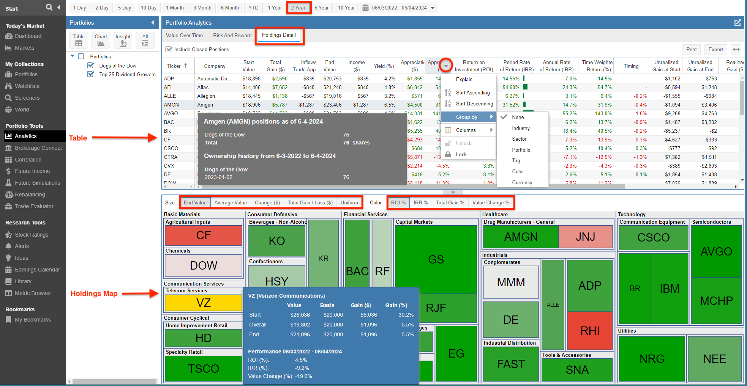The image size is (747, 386).
Task: Collapse the Portfolios tree node
Action: [72, 56]
